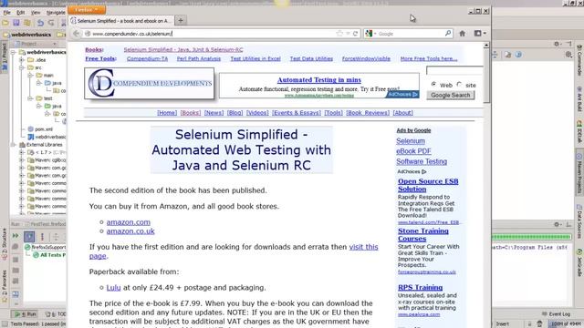
Task: Select the Selenium Simplified browser tab
Action: tap(121, 21)
